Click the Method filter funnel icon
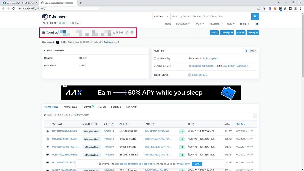This screenshot has height=171, width=304. pos(96,124)
